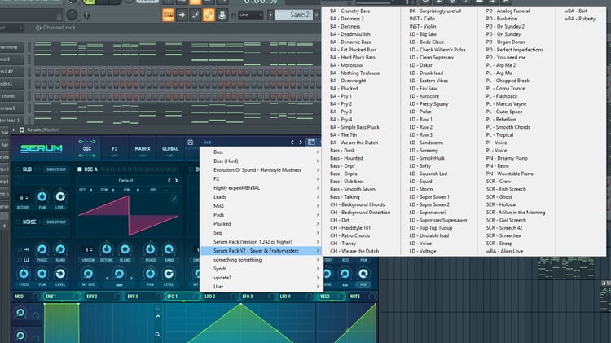
Task: Click the SUB oscillator PAN knob
Action: (x=42, y=197)
